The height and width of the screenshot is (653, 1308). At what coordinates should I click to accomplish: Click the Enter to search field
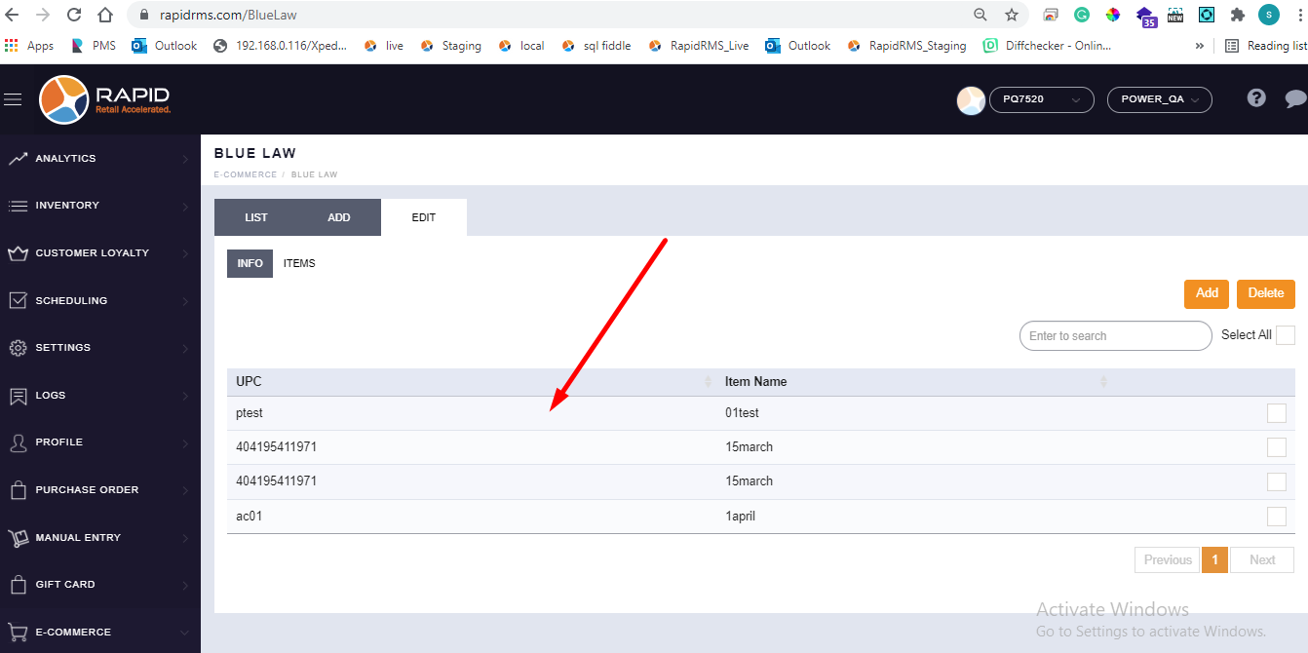pyautogui.click(x=1115, y=336)
